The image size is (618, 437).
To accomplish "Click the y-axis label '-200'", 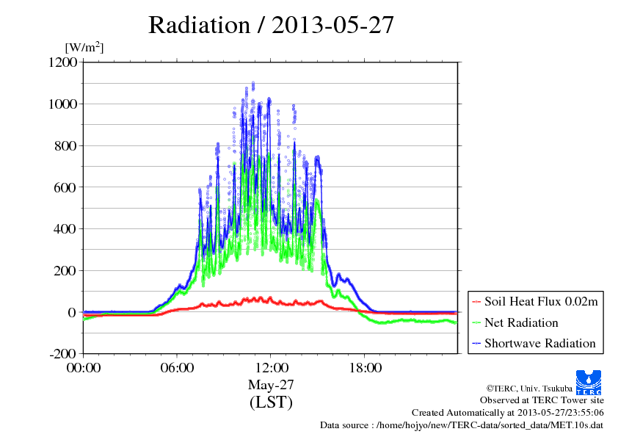I will [63, 353].
